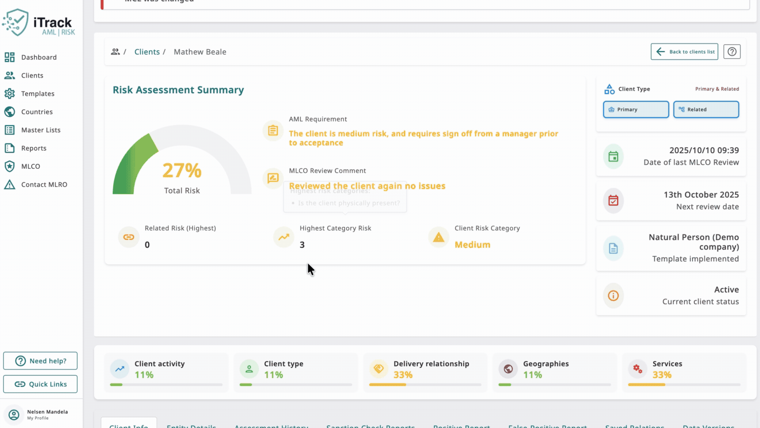
Task: Select the Primary client type toggle
Action: click(x=635, y=109)
